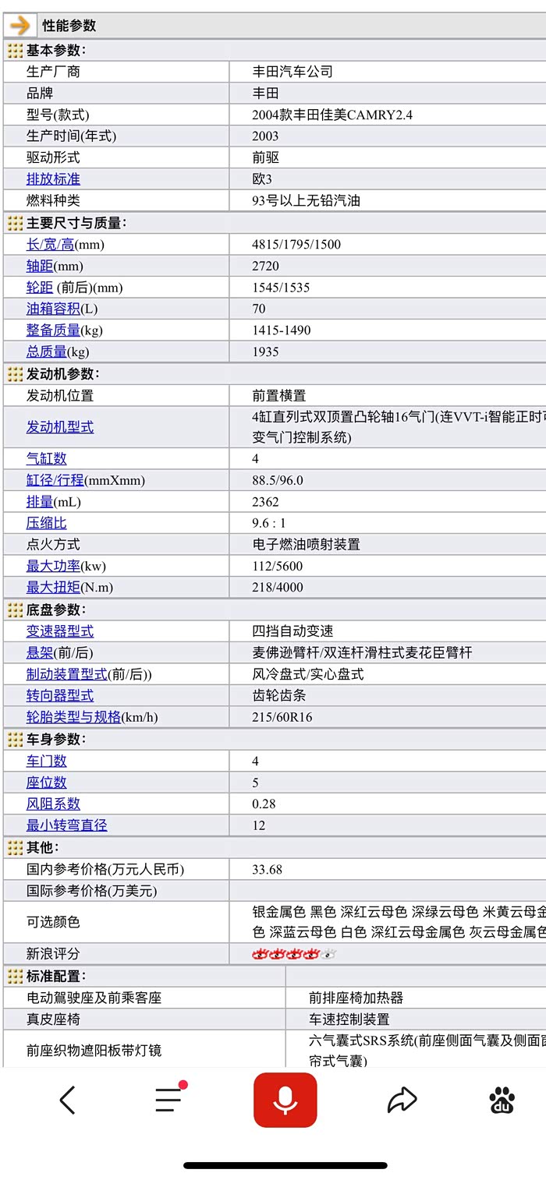
Task: Open the 最大扭矩 link
Action: (x=53, y=588)
